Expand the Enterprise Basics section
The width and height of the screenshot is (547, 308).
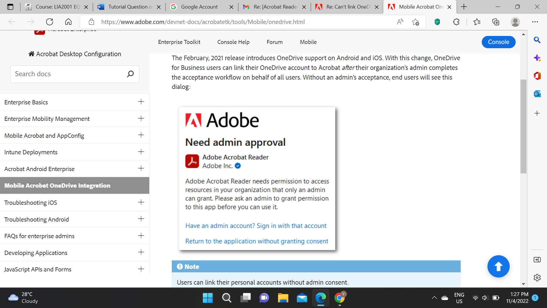(x=141, y=102)
